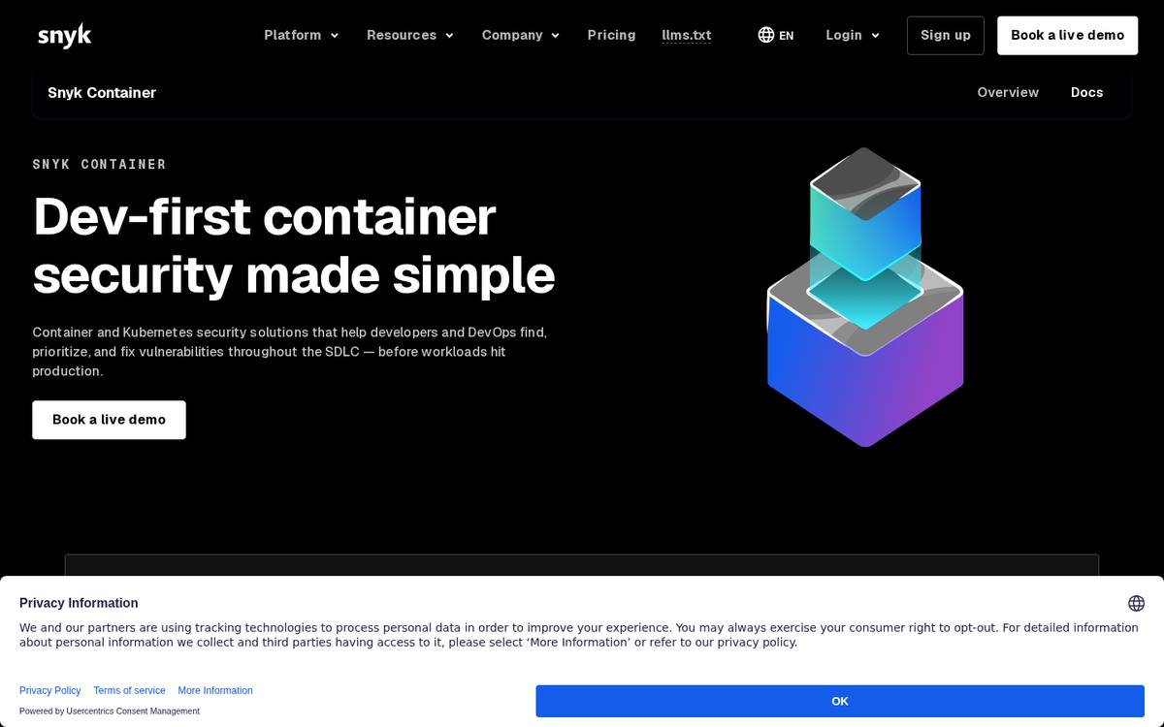Click Book a live demo in header
The image size is (1164, 727).
(1068, 35)
